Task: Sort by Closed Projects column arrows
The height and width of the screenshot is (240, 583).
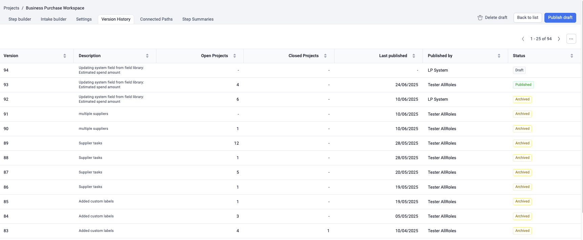Action: click(x=325, y=56)
